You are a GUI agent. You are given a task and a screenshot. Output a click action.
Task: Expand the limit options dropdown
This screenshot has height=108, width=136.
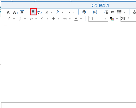coord(74,12)
